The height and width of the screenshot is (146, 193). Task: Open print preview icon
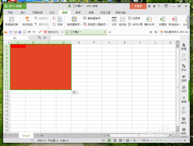pyautogui.click(x=24, y=32)
